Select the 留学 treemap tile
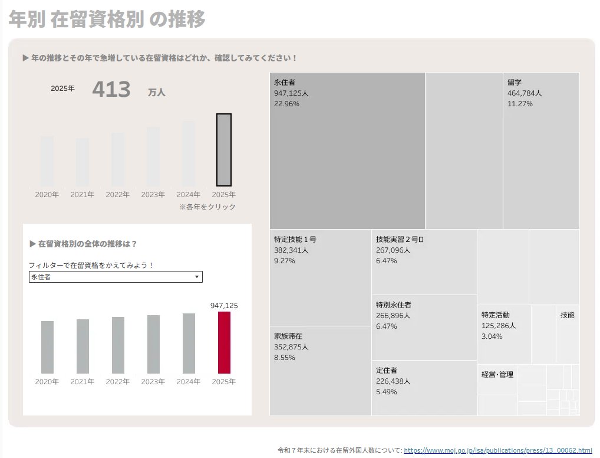Viewport: 600px width, 458px height. click(541, 151)
